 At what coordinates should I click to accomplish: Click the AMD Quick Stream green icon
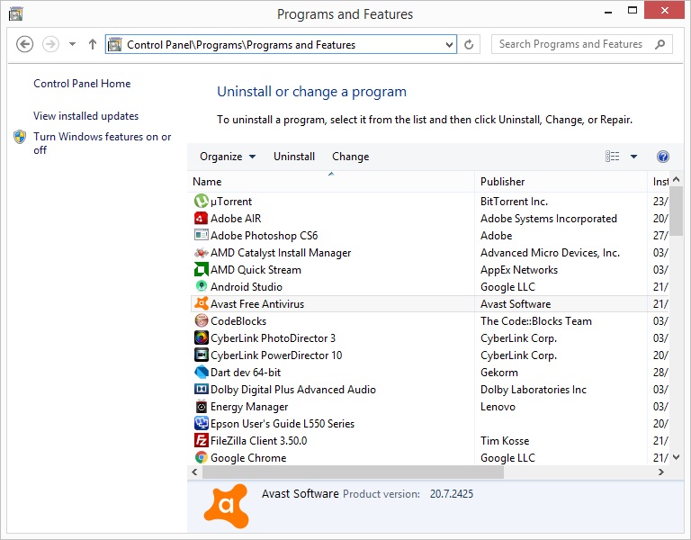(x=201, y=269)
